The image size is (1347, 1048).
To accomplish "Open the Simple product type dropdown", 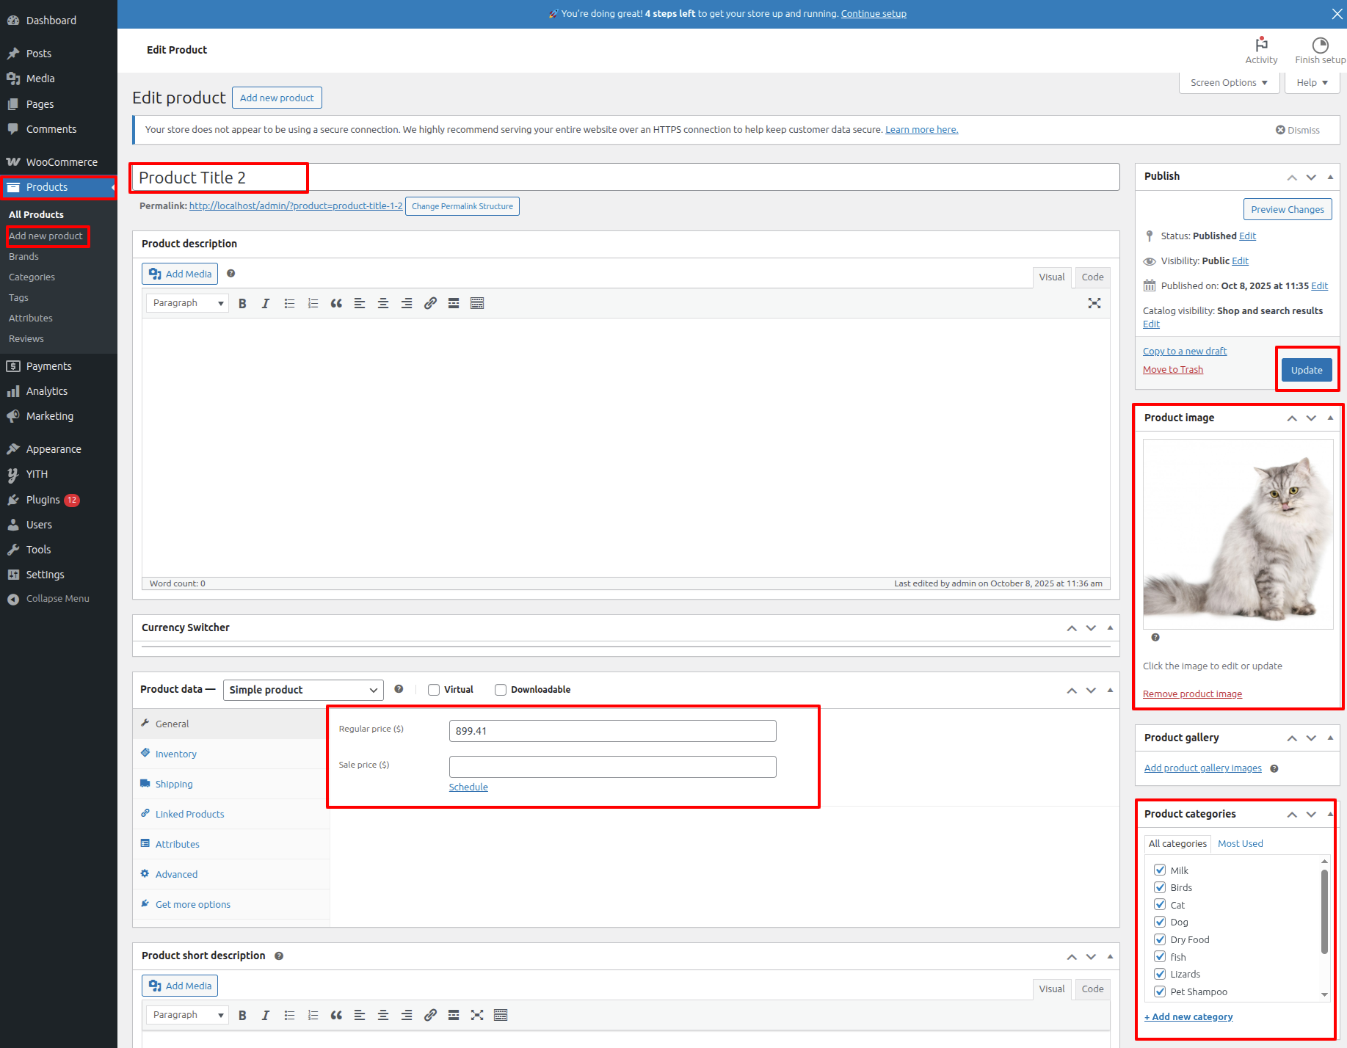I will pyautogui.click(x=303, y=690).
